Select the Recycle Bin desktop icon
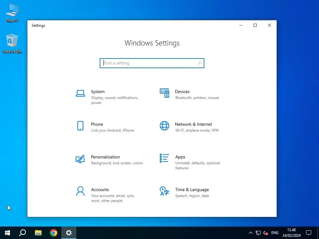The image size is (319, 239). tap(12, 44)
